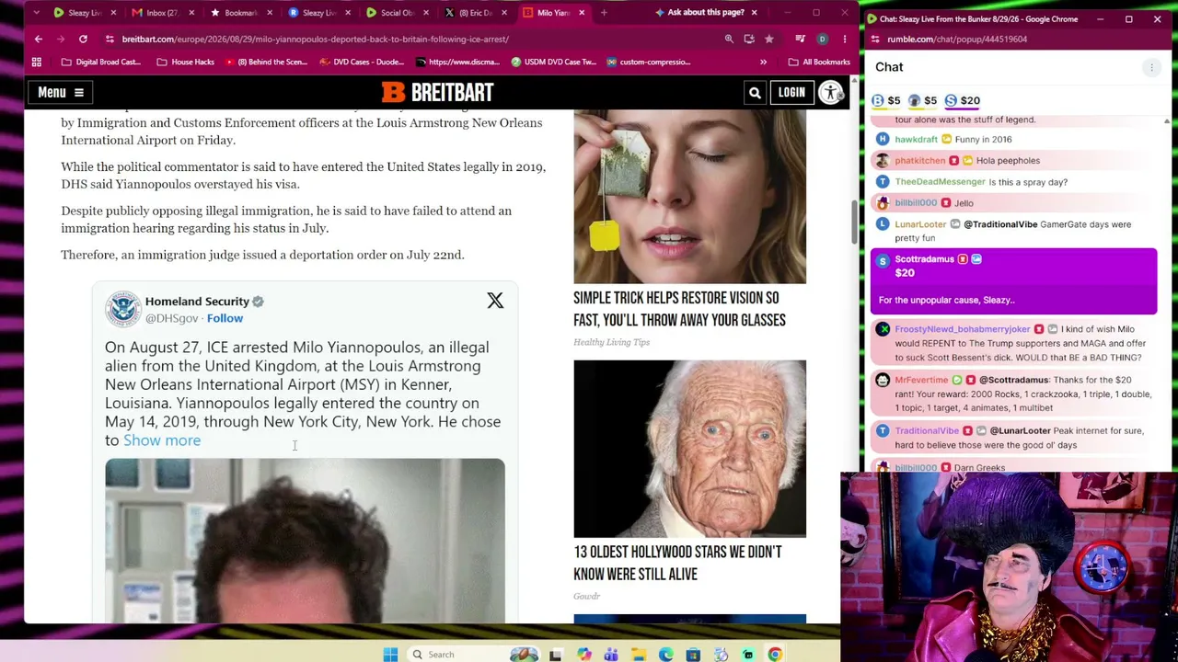1178x662 pixels.
Task: Open the custom-compression bookmark
Action: (x=650, y=62)
